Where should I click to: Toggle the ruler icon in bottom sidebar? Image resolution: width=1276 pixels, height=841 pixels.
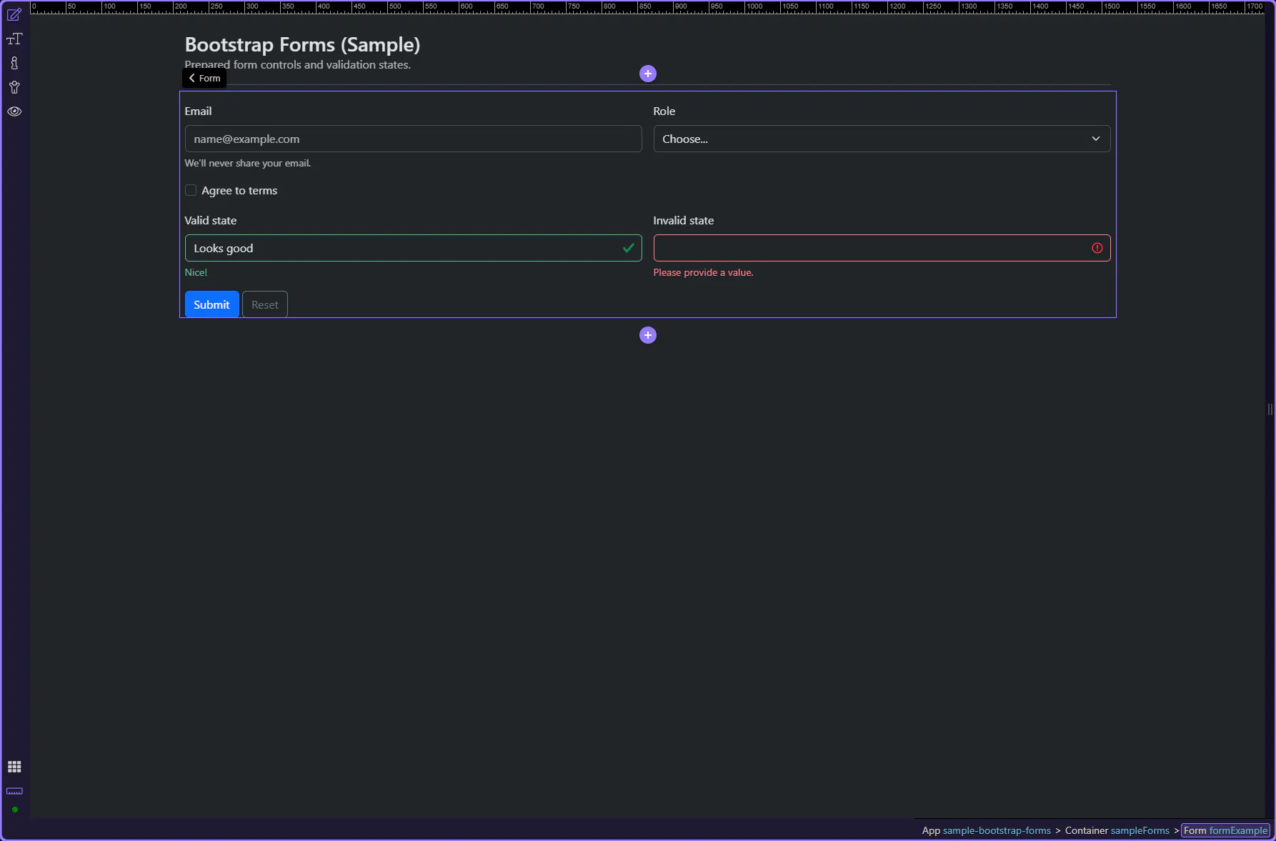pyautogui.click(x=14, y=791)
